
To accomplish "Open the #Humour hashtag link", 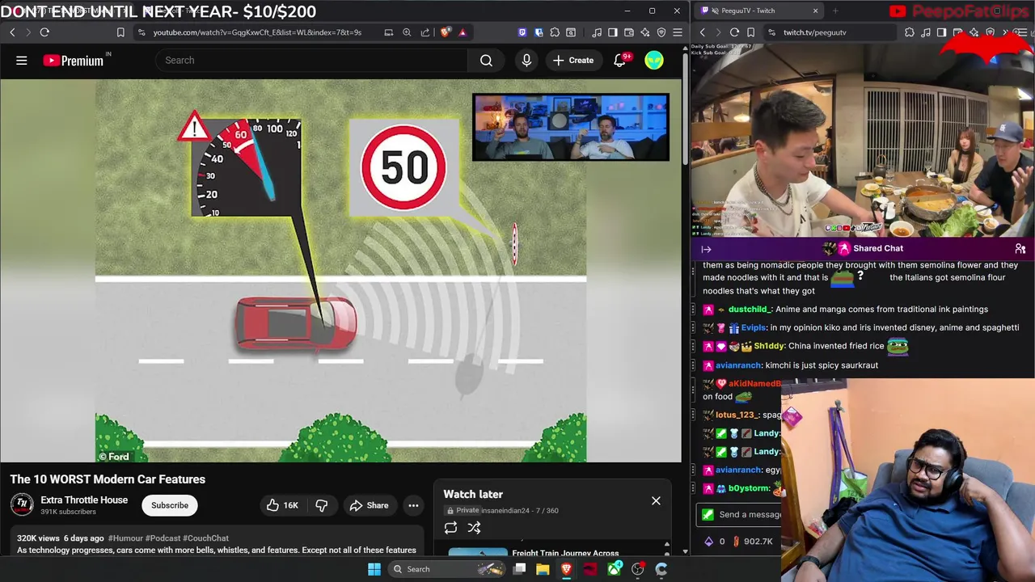I will coord(125,538).
